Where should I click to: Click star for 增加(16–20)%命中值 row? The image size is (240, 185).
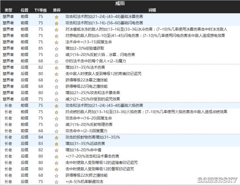(x=56, y=150)
